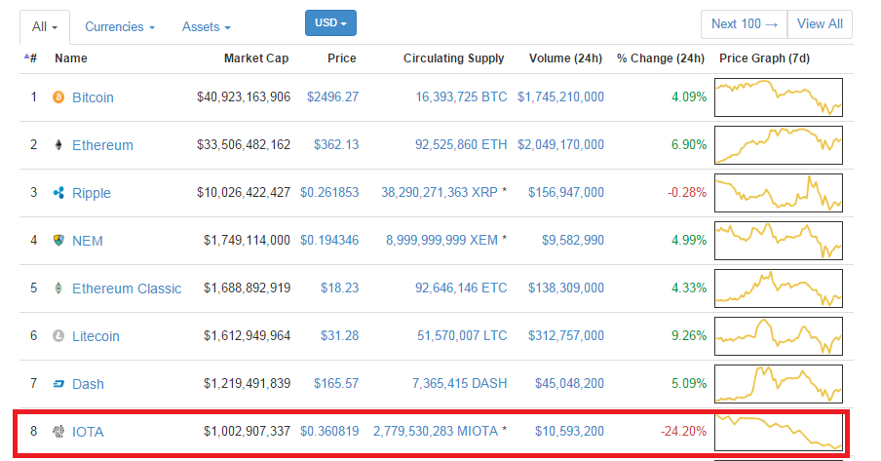This screenshot has width=881, height=461.
Task: Click Ripple price $0.261853
Action: click(x=329, y=192)
